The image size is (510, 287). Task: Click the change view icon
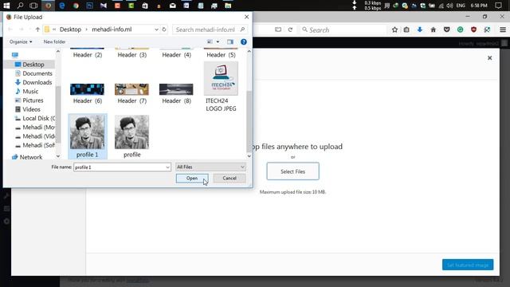pos(210,41)
